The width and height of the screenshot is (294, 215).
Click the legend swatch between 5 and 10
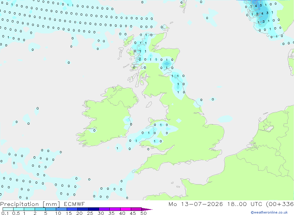click(51, 209)
